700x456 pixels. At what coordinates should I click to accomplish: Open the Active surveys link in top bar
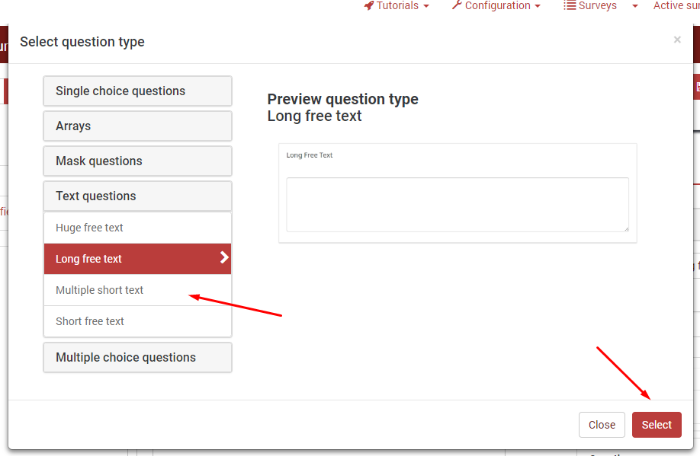pos(676,5)
